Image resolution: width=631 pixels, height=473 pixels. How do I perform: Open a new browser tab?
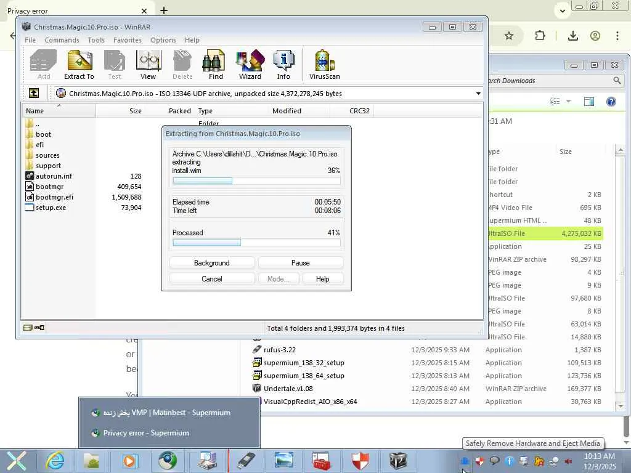click(164, 10)
